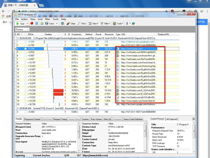
Task: Open the Chrome three-dot menu
Action: tap(207, 11)
